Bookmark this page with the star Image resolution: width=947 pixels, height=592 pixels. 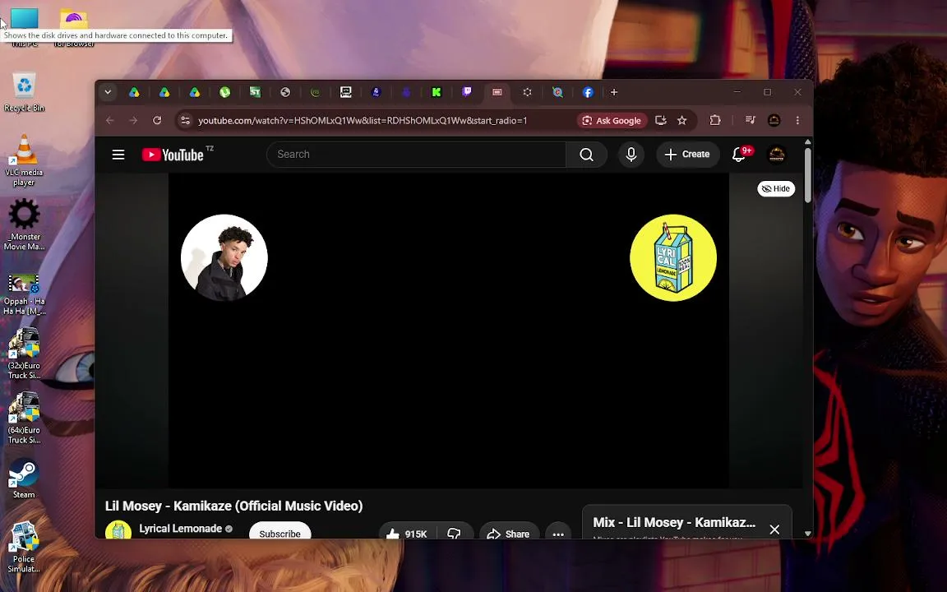click(681, 120)
